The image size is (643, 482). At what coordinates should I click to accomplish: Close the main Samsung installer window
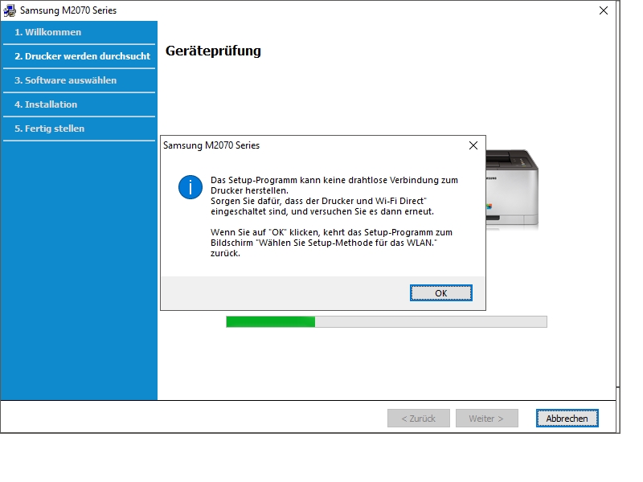(x=604, y=10)
